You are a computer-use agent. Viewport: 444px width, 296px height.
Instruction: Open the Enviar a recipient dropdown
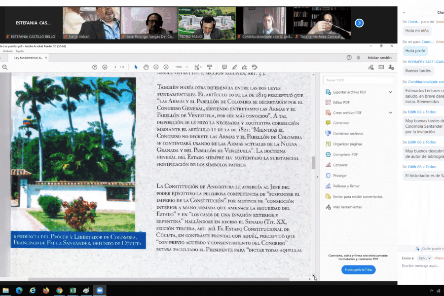(424, 258)
